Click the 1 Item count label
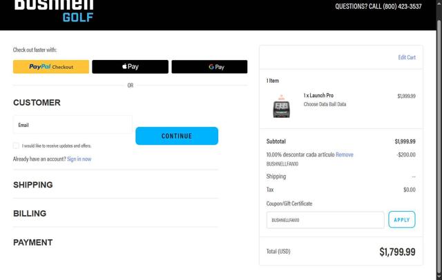The height and width of the screenshot is (280, 442). [x=273, y=81]
